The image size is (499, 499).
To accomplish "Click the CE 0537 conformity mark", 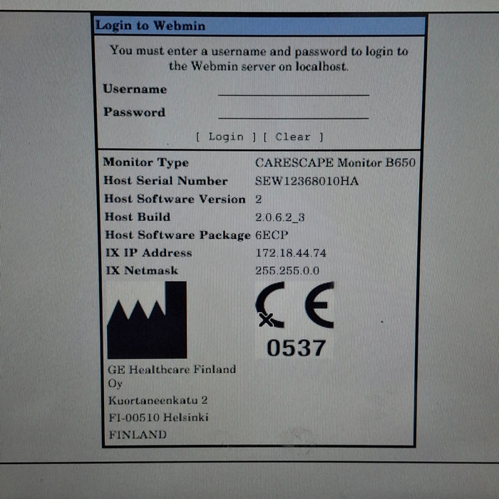I will click(x=295, y=319).
